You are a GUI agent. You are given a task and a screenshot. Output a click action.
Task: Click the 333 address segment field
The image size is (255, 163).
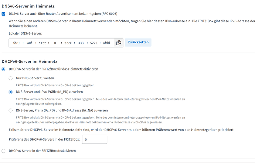[81, 43]
